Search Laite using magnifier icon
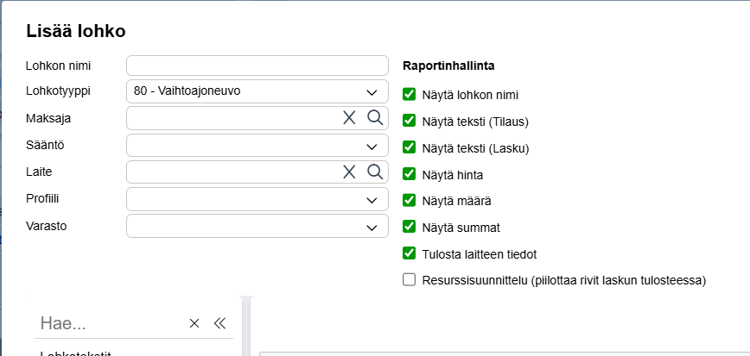The width and height of the screenshot is (750, 356). [374, 172]
